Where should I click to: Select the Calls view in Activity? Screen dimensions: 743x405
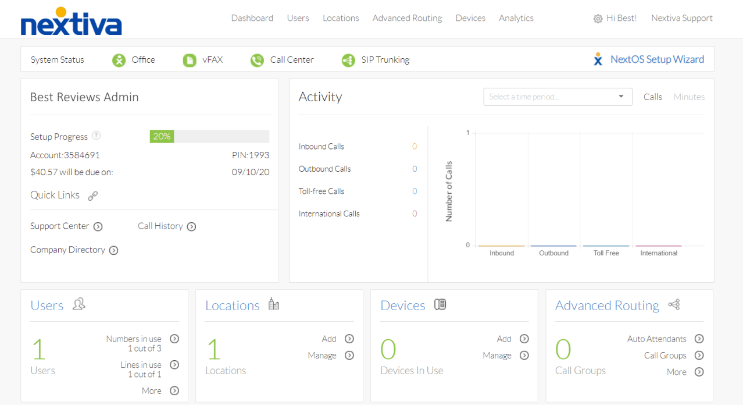[652, 97]
